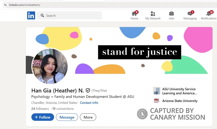
Task: Select the My Network menu label
Action: [x=153, y=18]
